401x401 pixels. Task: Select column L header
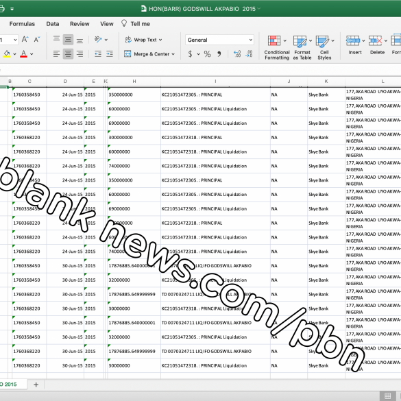[373, 82]
